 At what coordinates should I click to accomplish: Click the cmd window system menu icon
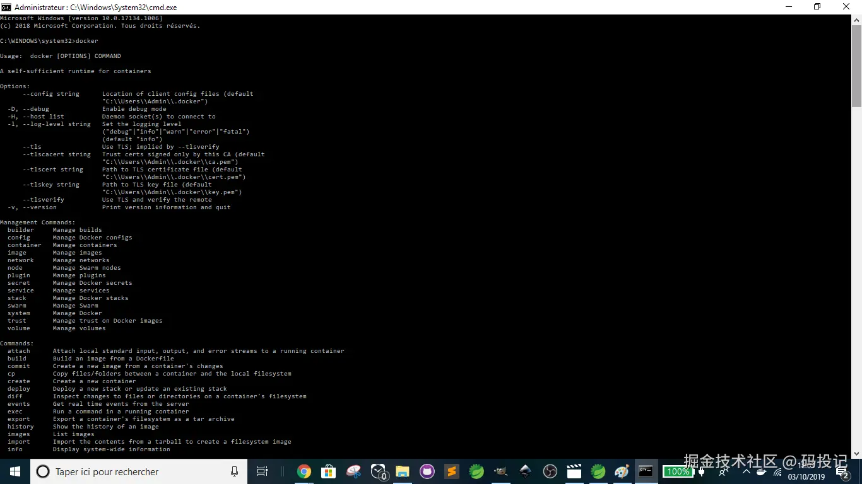(6, 7)
